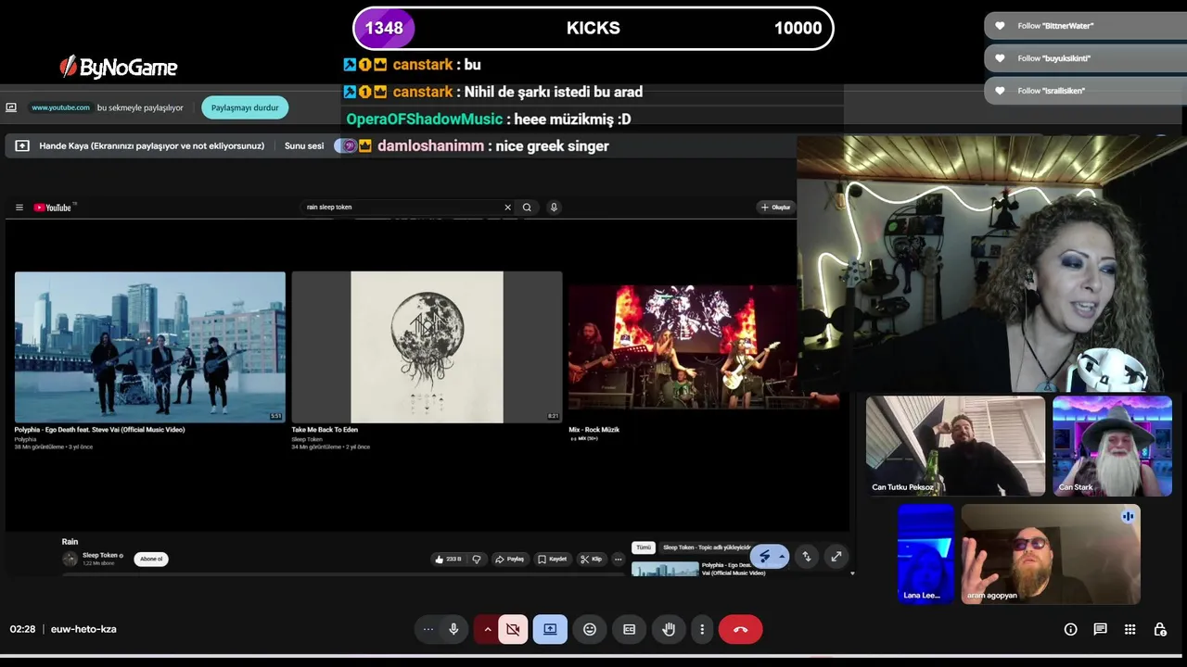The height and width of the screenshot is (667, 1187).
Task: Click the Klip scissors button
Action: [x=591, y=559]
